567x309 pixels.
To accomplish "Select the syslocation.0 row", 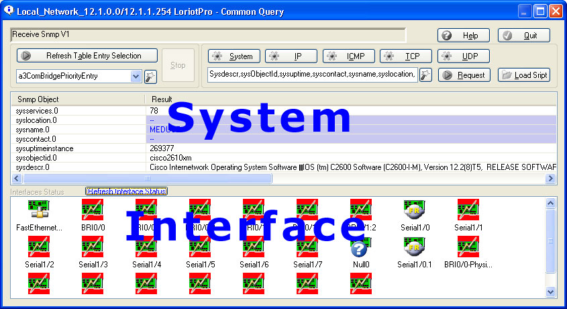I will (x=284, y=120).
